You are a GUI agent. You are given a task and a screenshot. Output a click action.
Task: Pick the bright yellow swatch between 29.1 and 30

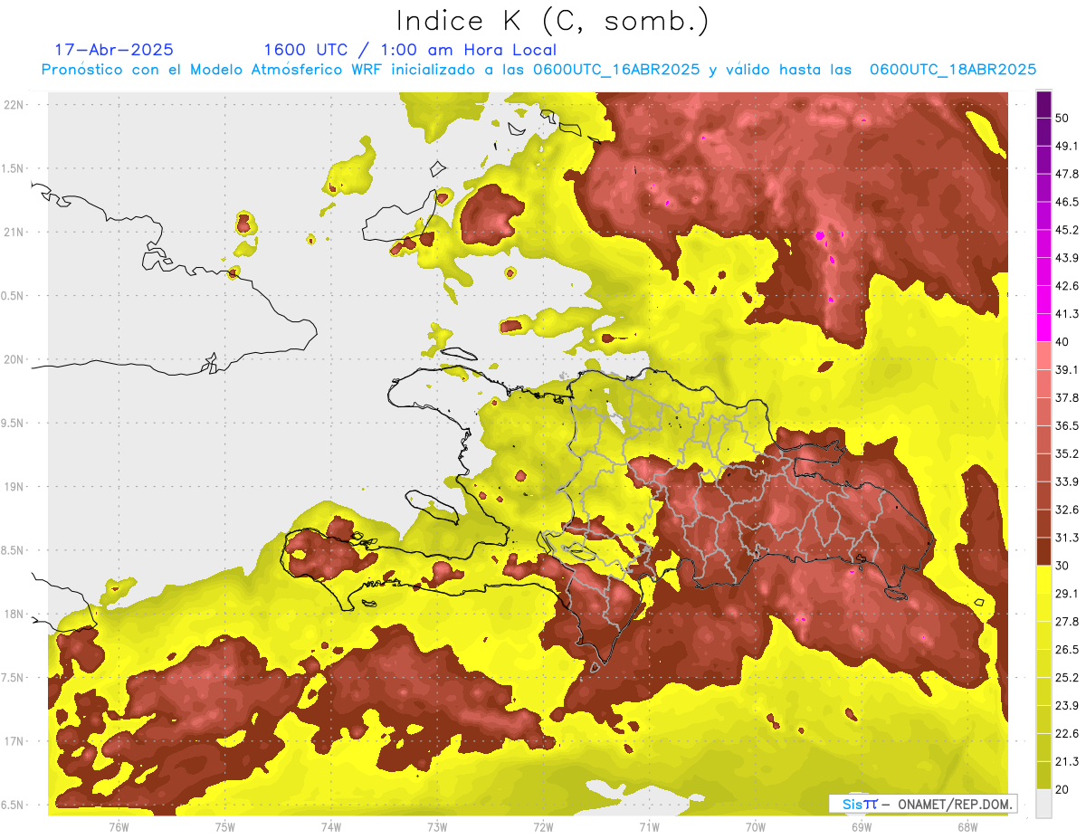[1043, 579]
